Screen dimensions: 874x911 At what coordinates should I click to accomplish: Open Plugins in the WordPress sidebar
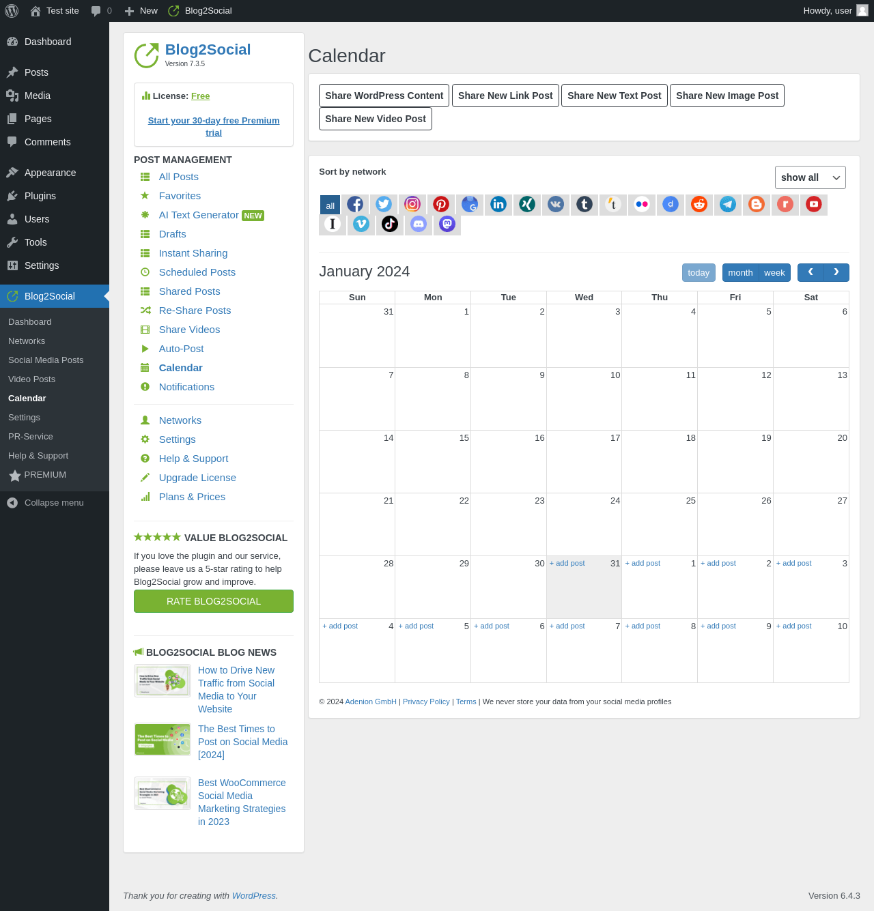tap(55, 196)
